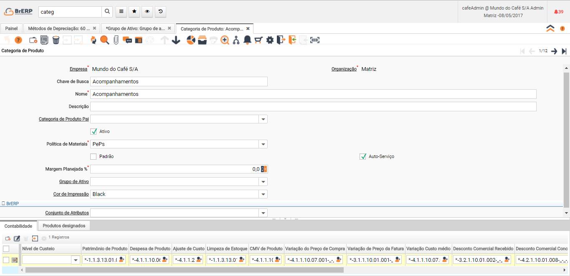This screenshot has height=276, width=570.
Task: Open the report pie chart icon
Action: tap(191, 40)
